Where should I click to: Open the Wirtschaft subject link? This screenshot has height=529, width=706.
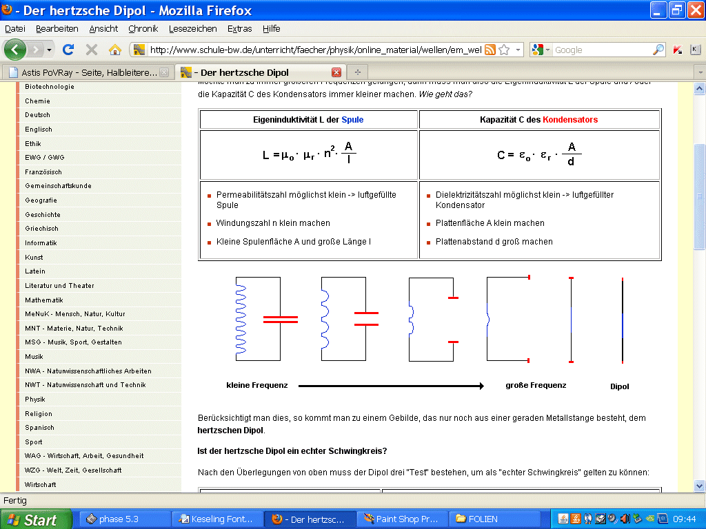(x=41, y=485)
